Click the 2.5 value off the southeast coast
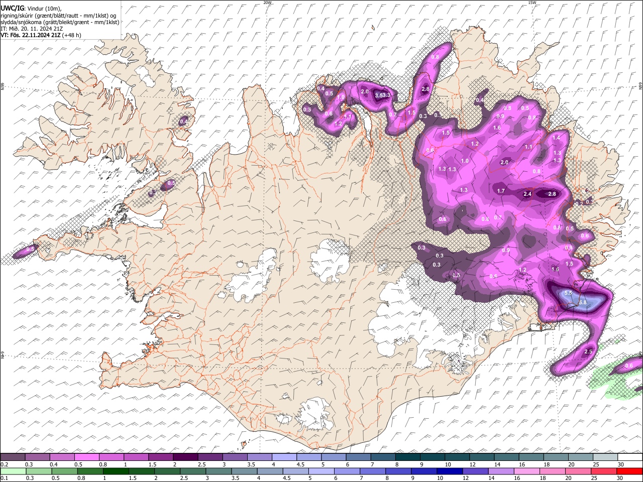The image size is (643, 482). (x=589, y=351)
